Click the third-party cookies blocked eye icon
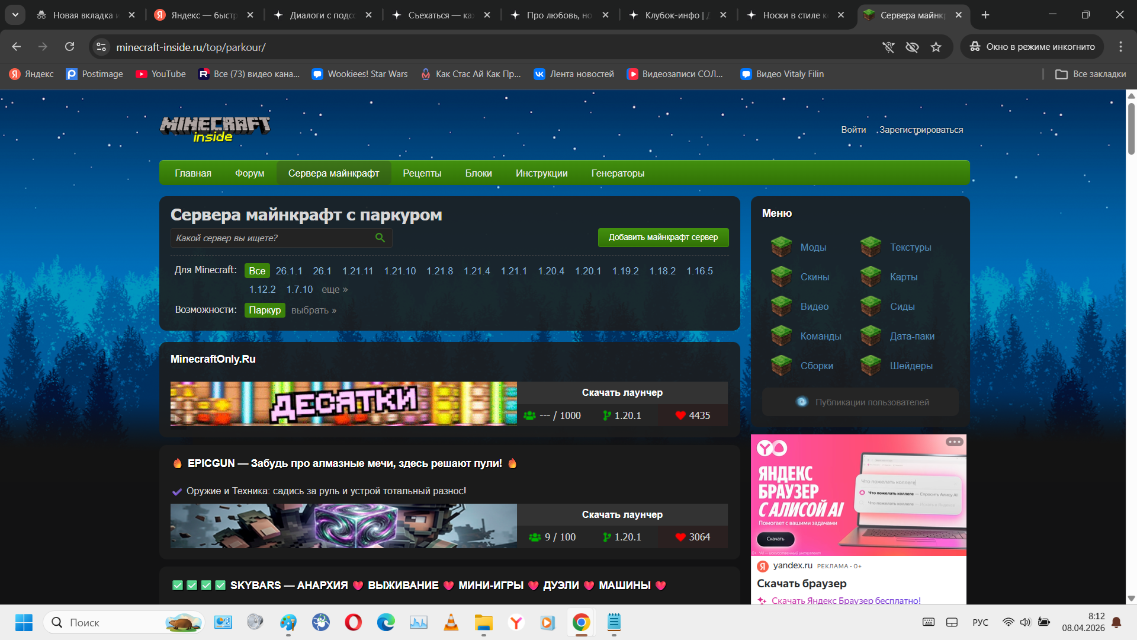The height and width of the screenshot is (640, 1137). tap(912, 47)
